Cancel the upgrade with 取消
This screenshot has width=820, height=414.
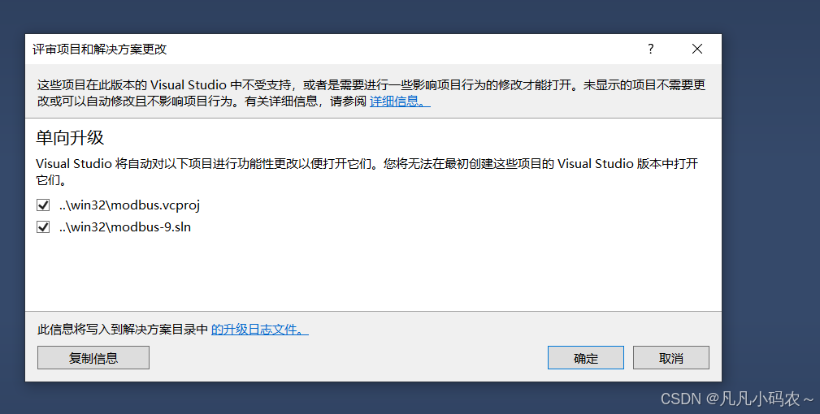coord(671,358)
